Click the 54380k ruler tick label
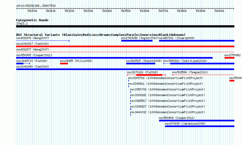The image size is (242, 145). (182, 11)
